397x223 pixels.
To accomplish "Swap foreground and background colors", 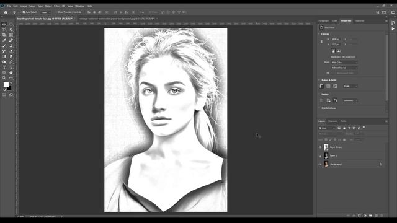I will point(11,83).
